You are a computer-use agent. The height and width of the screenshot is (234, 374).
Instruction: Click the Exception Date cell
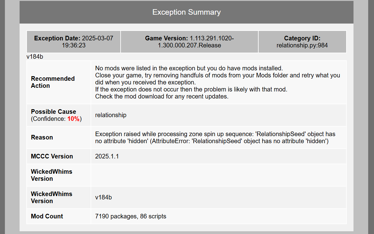pos(73,42)
